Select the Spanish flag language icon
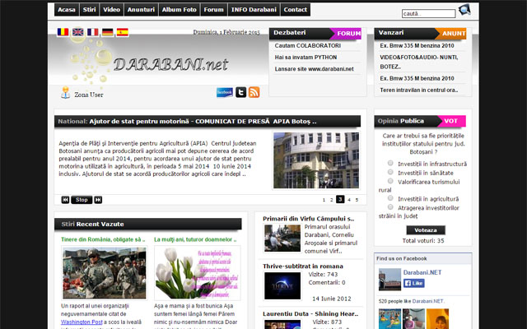Viewport: 527px width, 329px height. (x=123, y=32)
